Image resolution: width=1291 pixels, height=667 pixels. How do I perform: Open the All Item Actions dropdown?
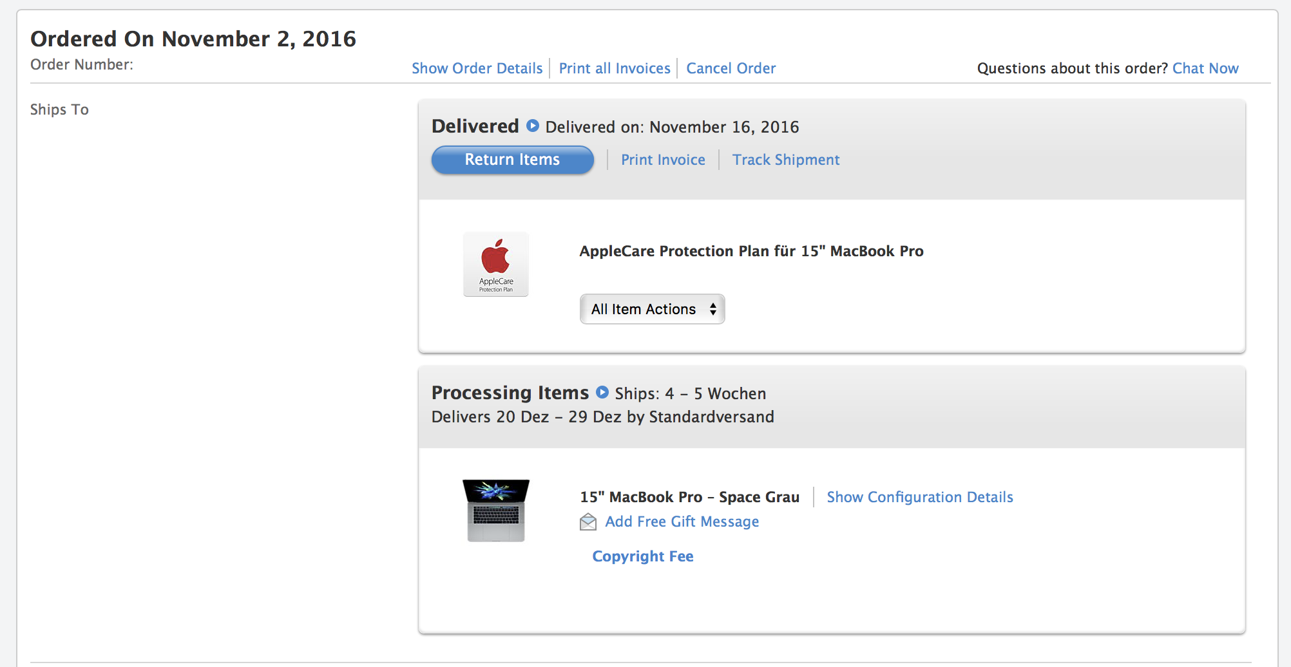tap(653, 309)
